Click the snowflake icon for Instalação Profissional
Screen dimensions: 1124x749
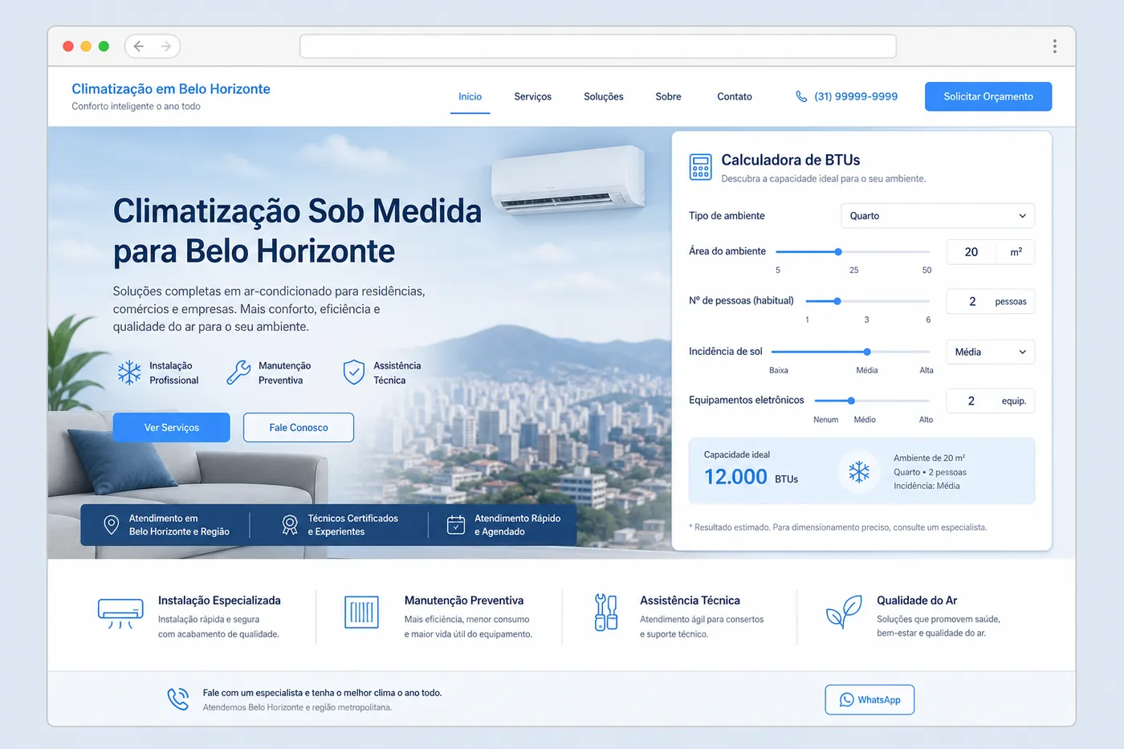(x=129, y=372)
